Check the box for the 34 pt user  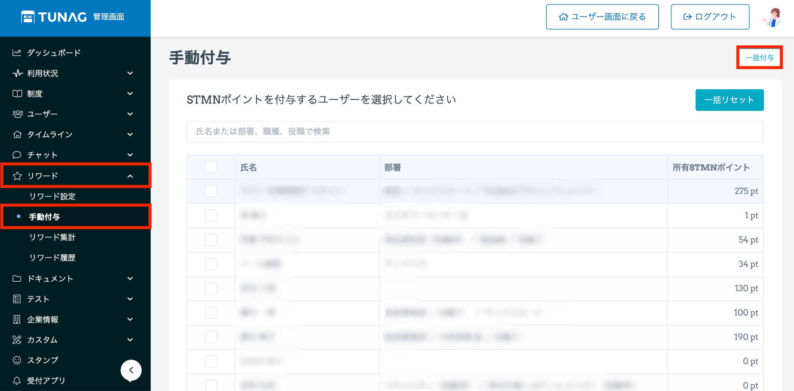tap(211, 264)
